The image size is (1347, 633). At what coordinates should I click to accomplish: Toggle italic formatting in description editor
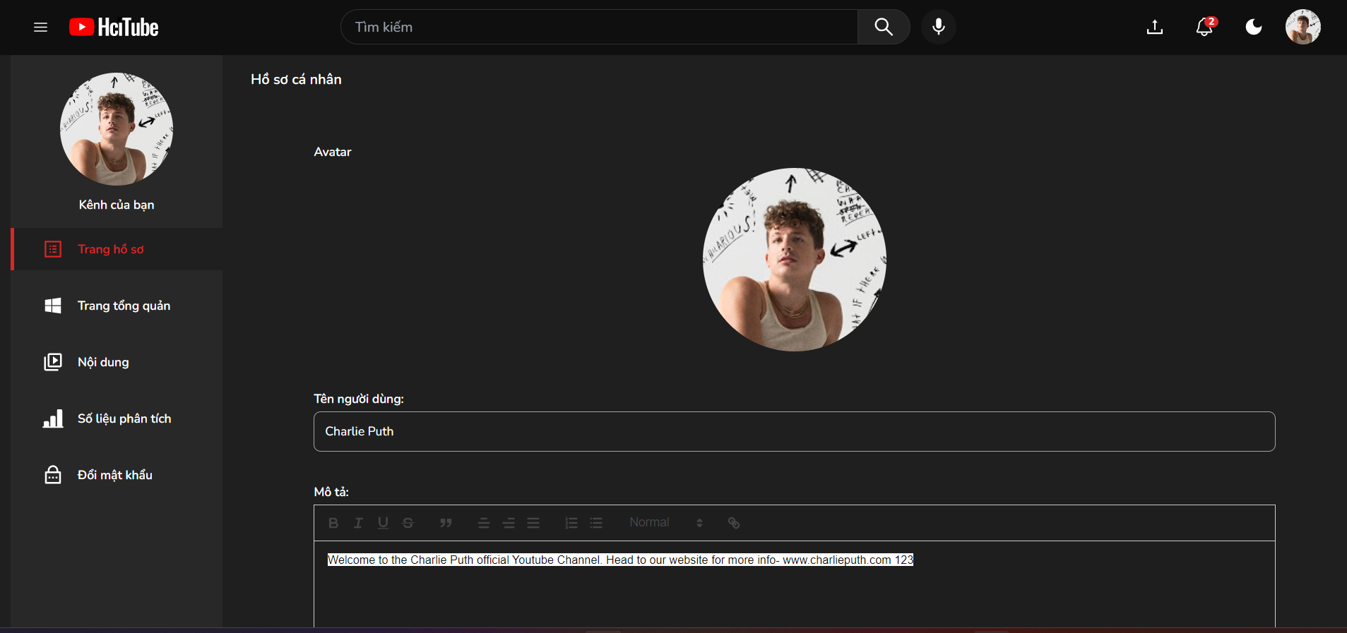point(358,523)
